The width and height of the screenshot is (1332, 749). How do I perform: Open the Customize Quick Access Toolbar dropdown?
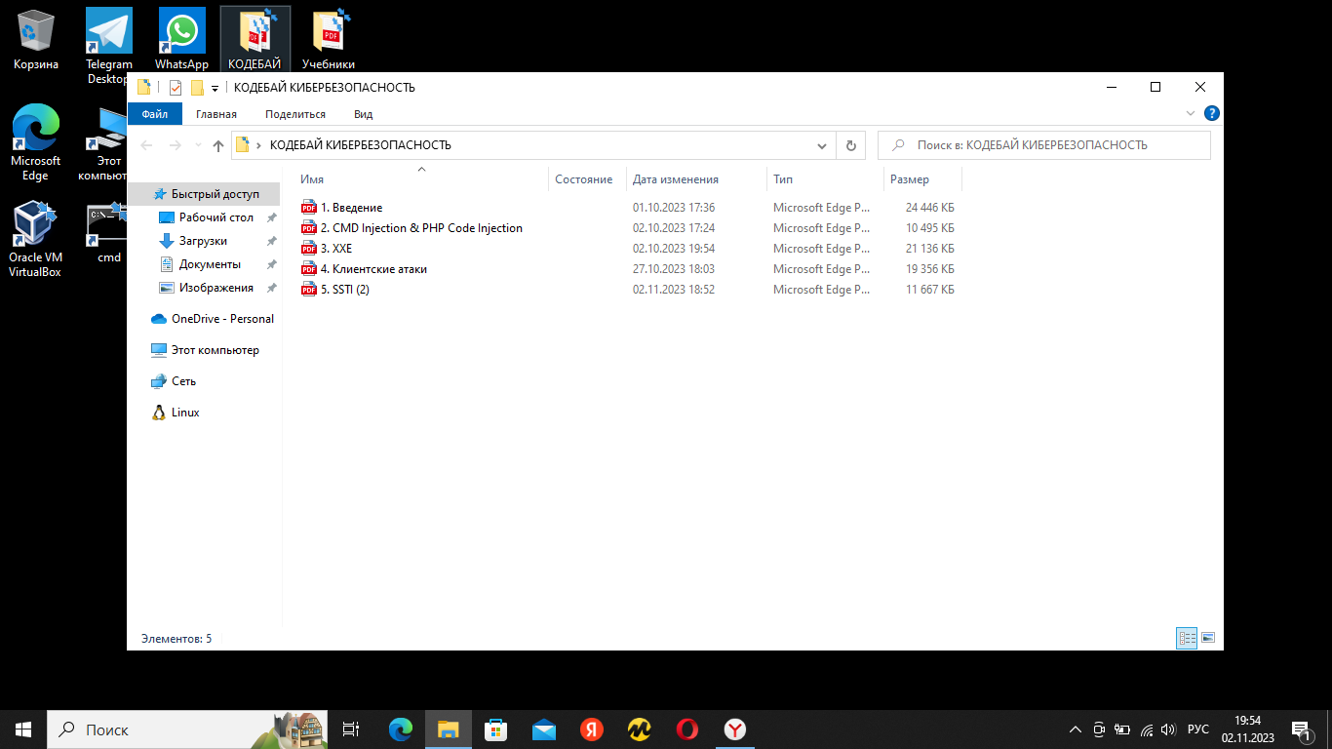point(215,88)
